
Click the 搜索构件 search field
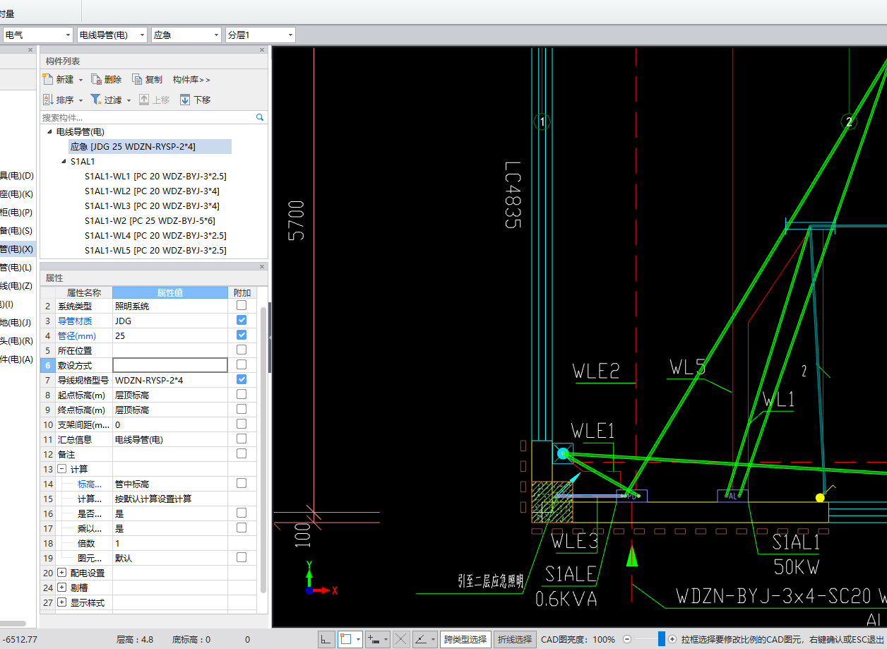[x=147, y=117]
